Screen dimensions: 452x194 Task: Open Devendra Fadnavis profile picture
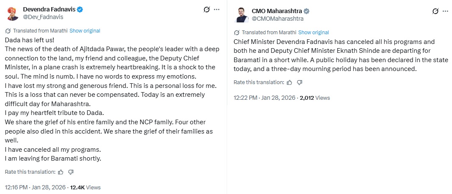click(13, 13)
